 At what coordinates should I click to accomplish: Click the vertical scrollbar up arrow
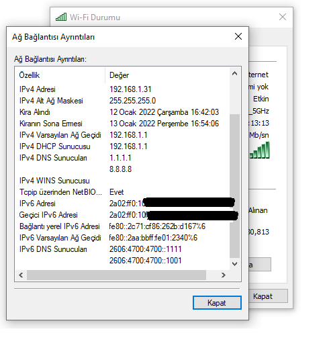234,74
